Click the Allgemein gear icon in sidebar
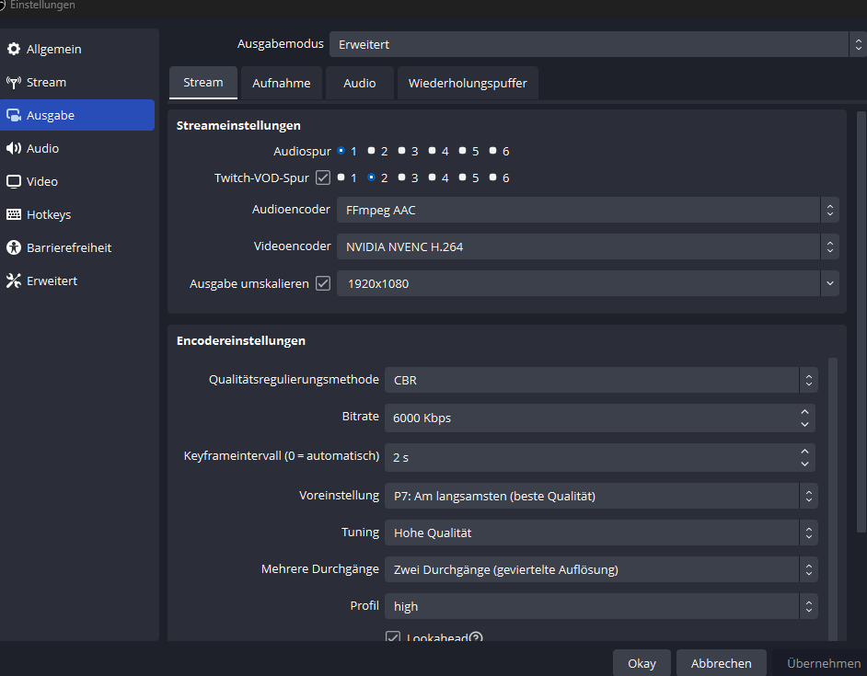This screenshot has width=867, height=676. (x=14, y=49)
